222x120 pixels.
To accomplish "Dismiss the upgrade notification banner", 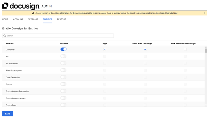I will [x=205, y=13].
